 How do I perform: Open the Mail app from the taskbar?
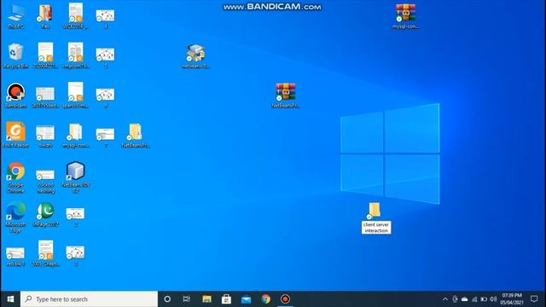(247, 299)
